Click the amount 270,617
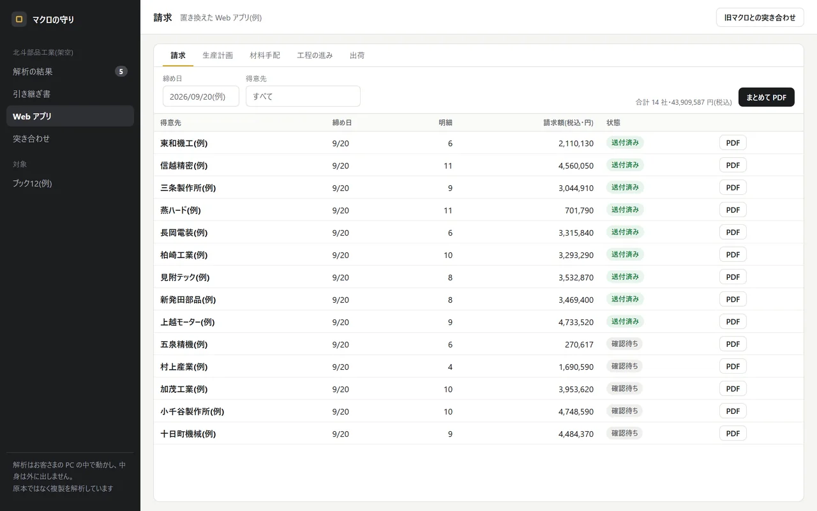 click(x=579, y=344)
